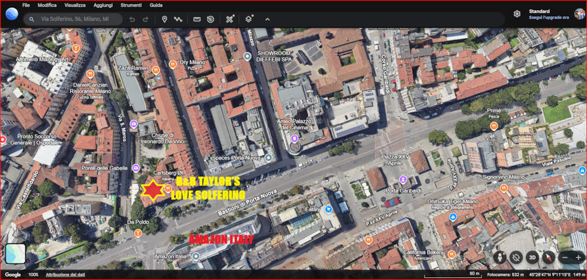587x280 pixels.
Task: Open the Guida menu
Action: point(156,5)
